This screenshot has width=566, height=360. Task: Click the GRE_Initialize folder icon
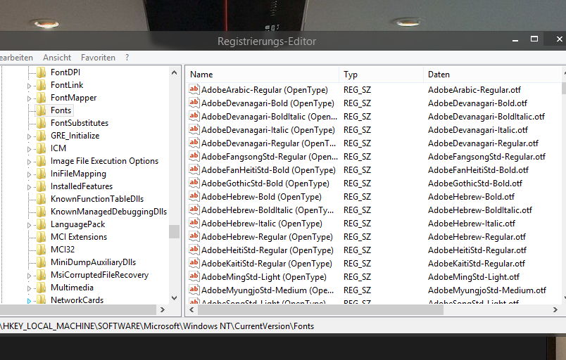click(x=42, y=136)
